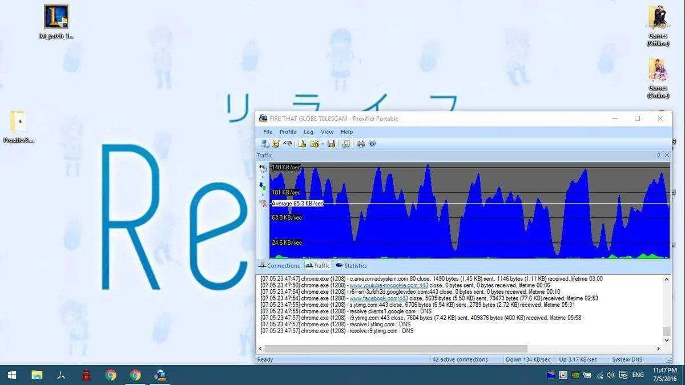
Task: Open the View menu
Action: (327, 132)
